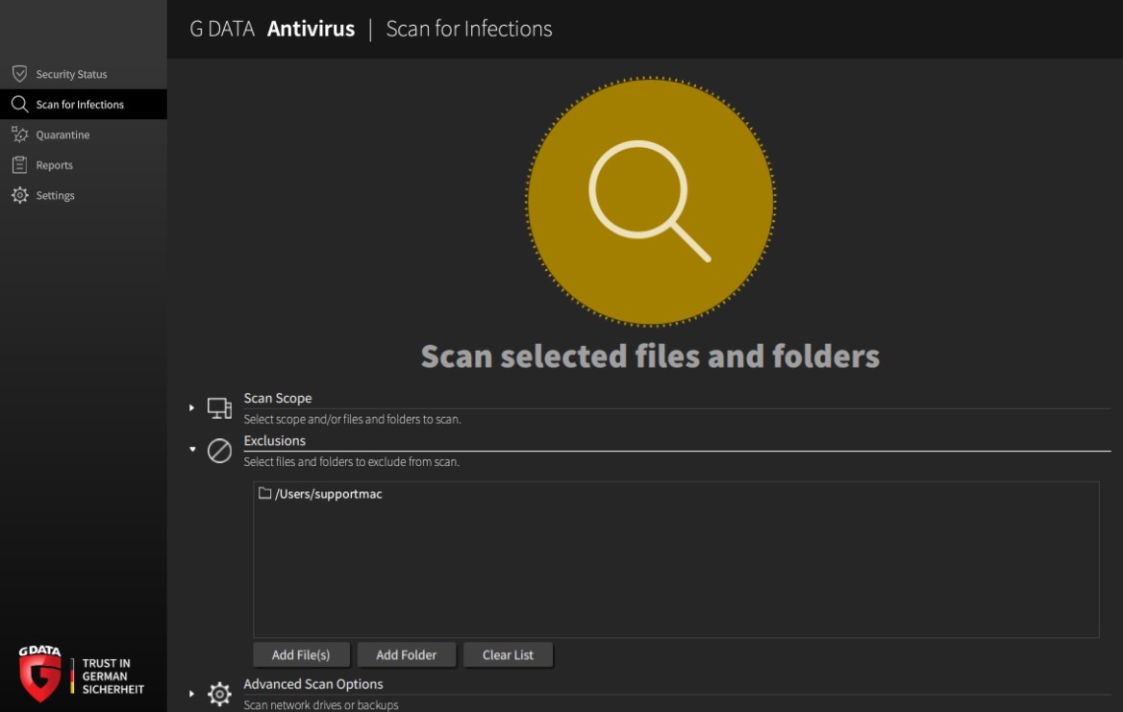
Task: Click the Advanced Scan Options heading
Action: point(313,684)
